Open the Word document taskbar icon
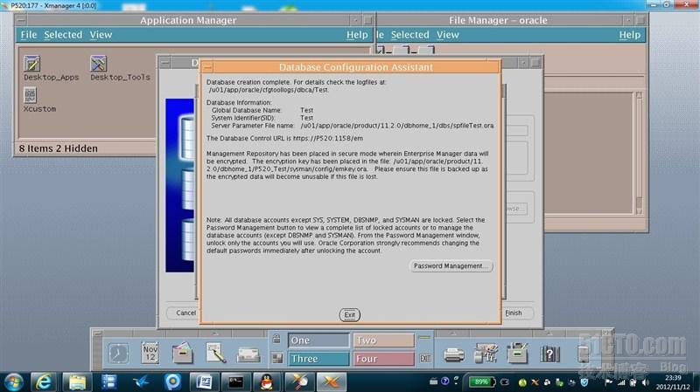700x392 pixels. point(205,382)
